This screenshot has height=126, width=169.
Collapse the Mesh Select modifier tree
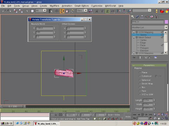pos(137,37)
